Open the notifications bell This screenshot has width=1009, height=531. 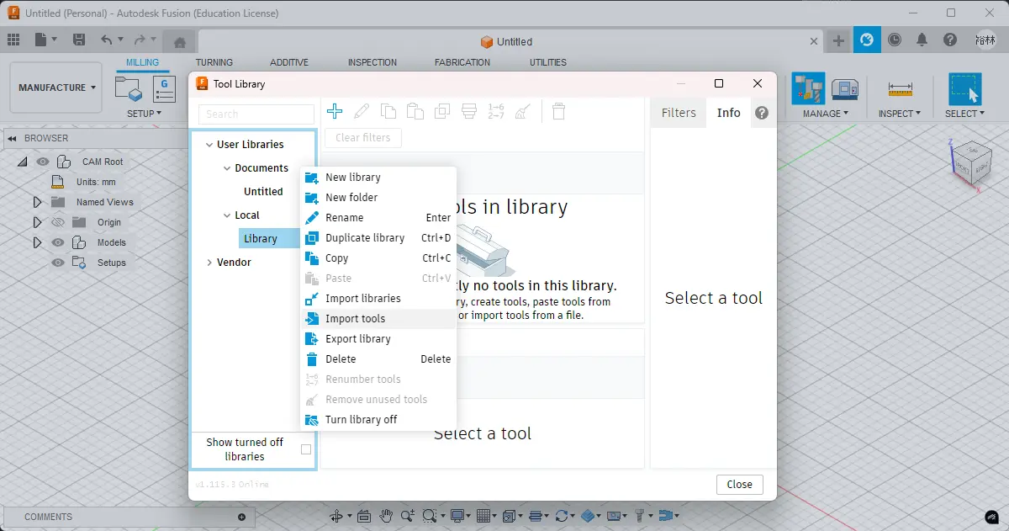click(x=922, y=40)
